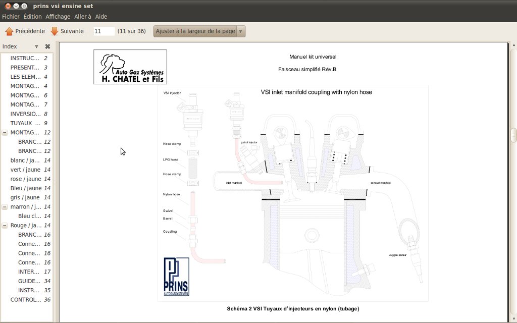The width and height of the screenshot is (517, 323).
Task: Open the Fichier menu
Action: pos(11,17)
